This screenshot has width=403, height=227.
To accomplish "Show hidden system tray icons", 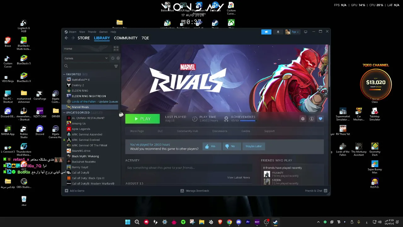I will pos(318,222).
